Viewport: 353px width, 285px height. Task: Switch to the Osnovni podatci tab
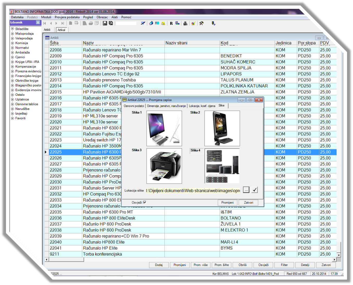(x=134, y=106)
